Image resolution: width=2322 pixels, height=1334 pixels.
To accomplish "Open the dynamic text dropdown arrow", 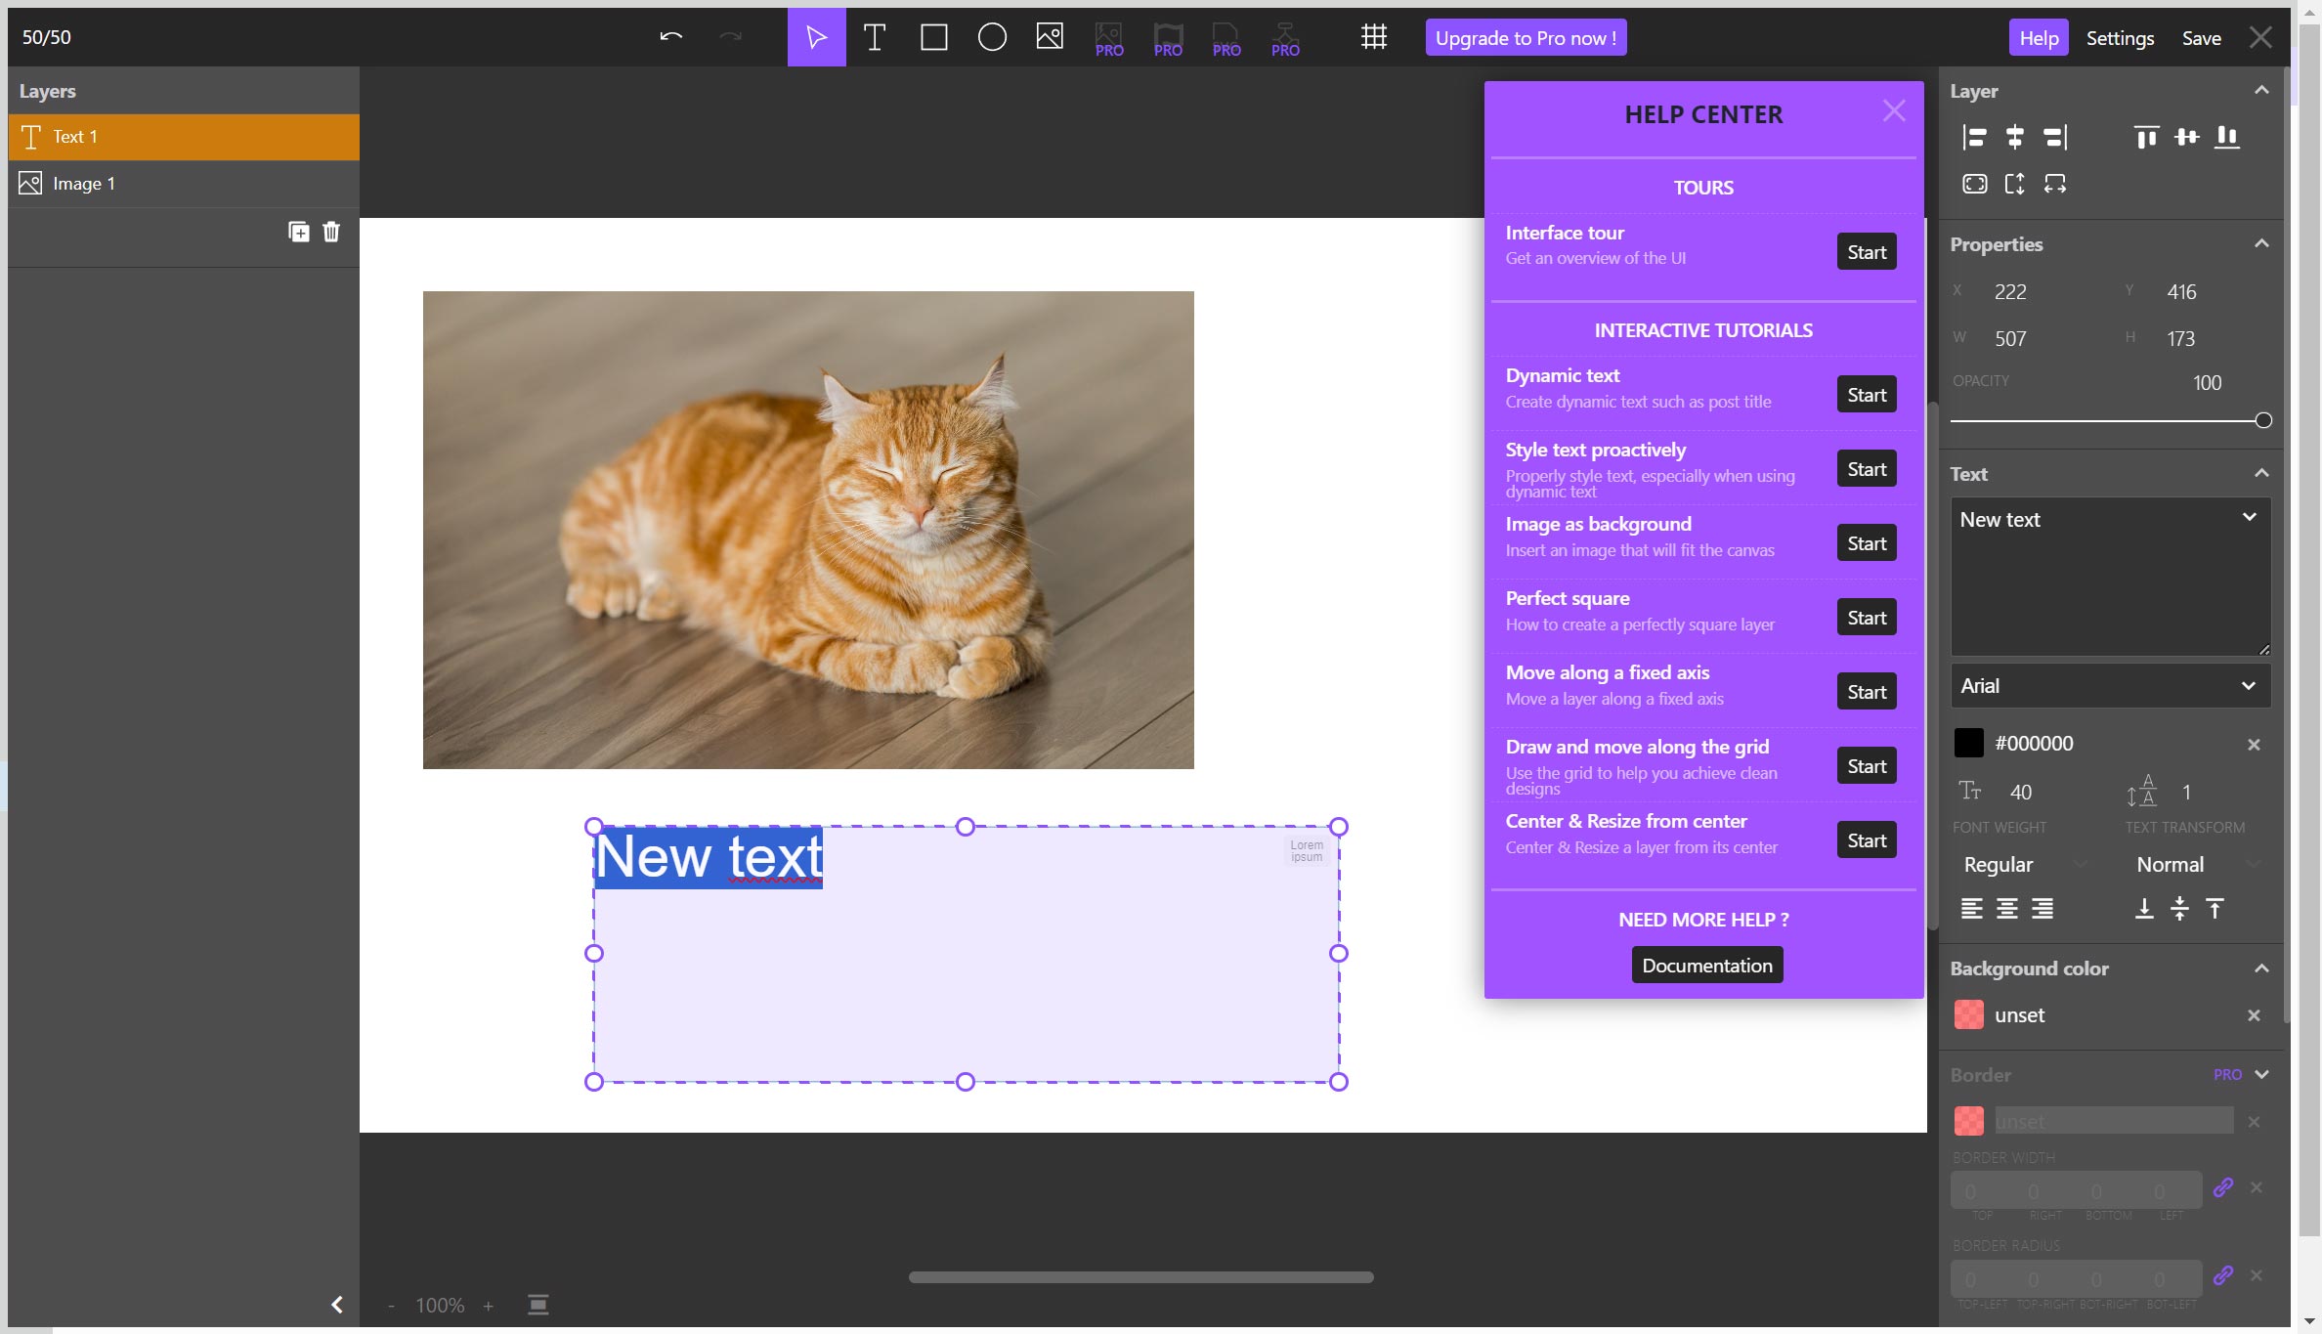I will (x=2250, y=517).
